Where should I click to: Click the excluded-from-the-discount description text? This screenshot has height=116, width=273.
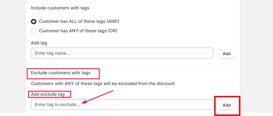point(103,83)
